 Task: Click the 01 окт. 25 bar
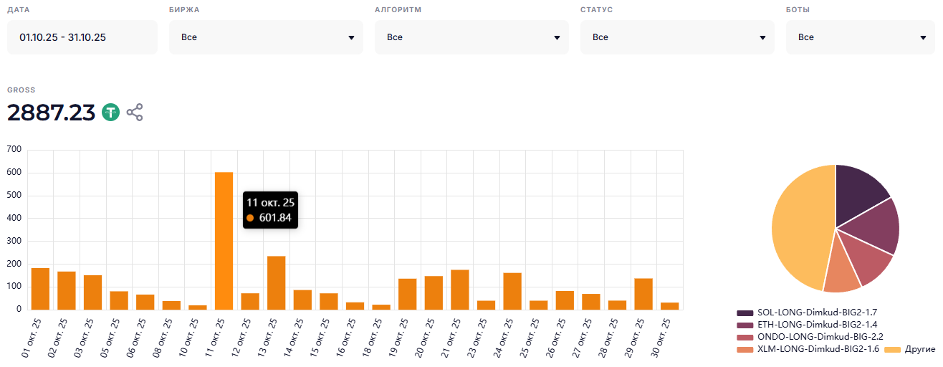[x=41, y=289]
